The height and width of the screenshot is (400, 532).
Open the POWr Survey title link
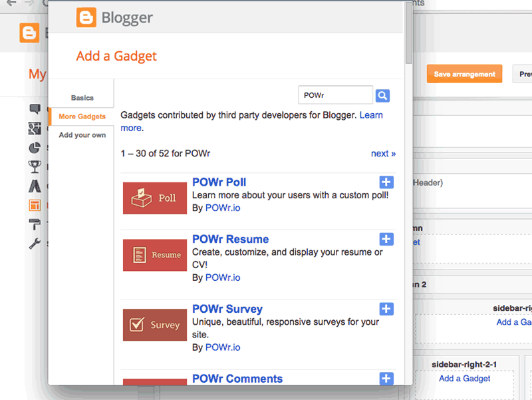click(x=227, y=309)
